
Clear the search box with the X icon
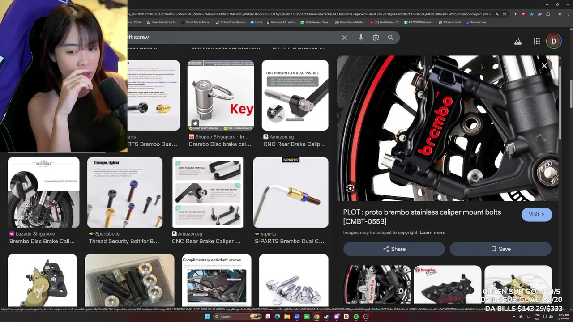344,38
